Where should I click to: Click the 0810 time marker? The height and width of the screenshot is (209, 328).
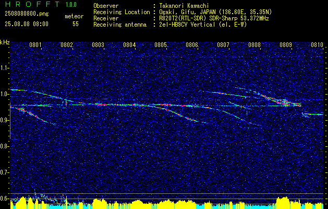tap(317, 45)
